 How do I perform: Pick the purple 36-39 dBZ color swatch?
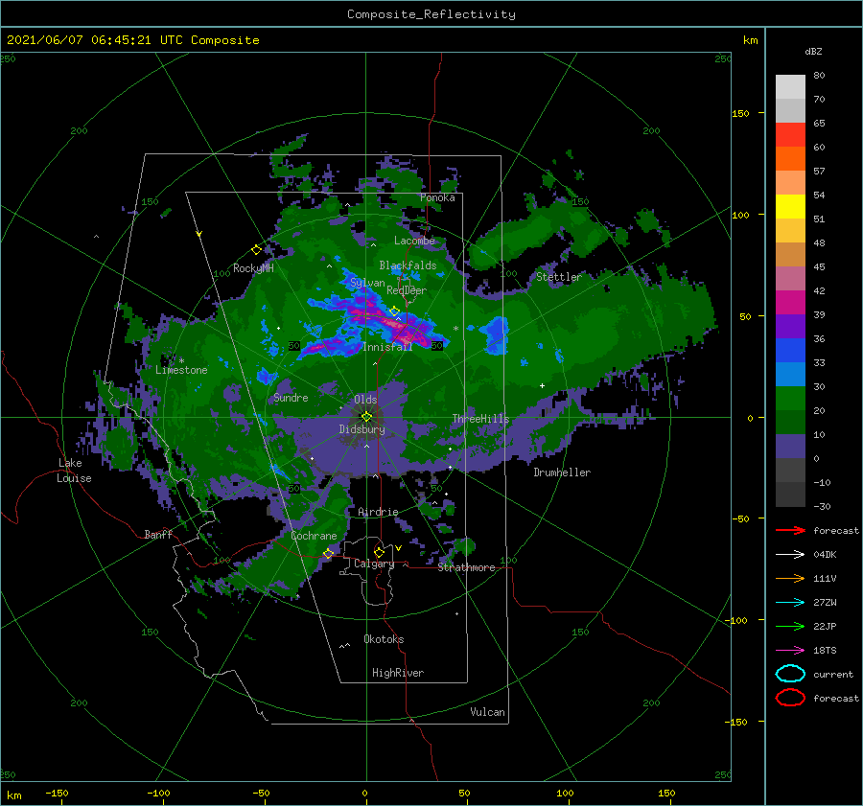[790, 327]
